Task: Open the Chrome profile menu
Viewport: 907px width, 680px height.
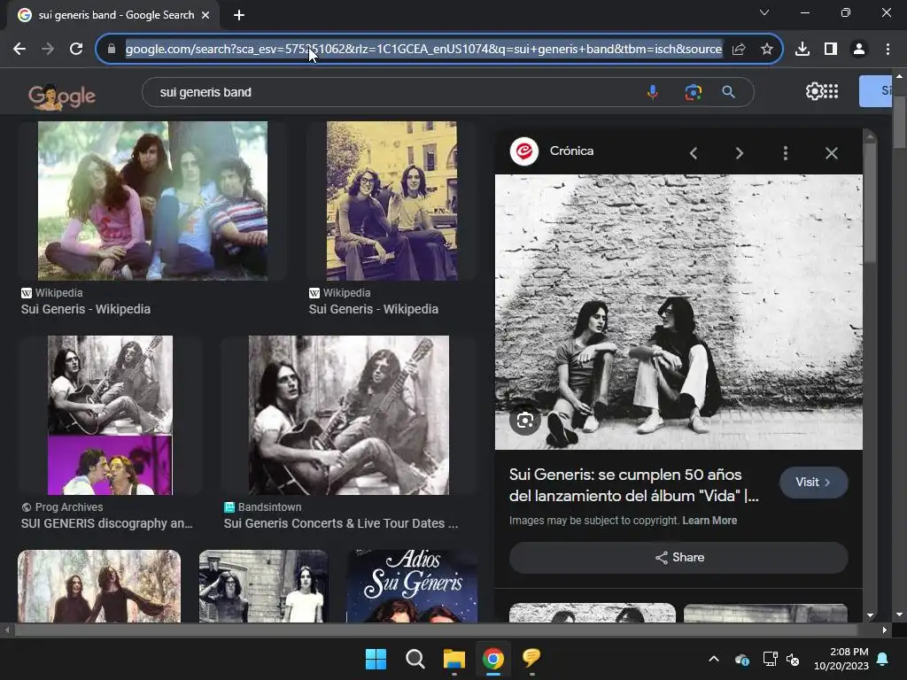Action: (859, 50)
